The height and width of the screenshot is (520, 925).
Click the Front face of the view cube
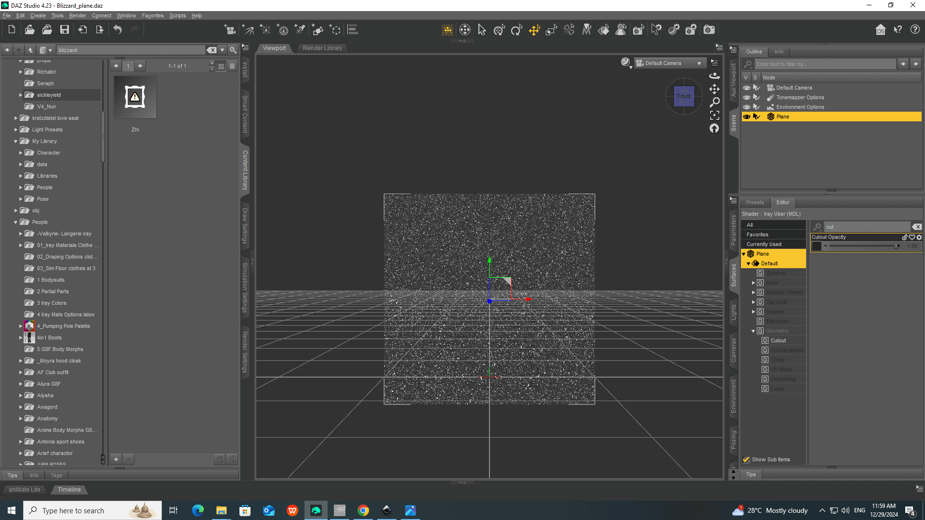684,96
